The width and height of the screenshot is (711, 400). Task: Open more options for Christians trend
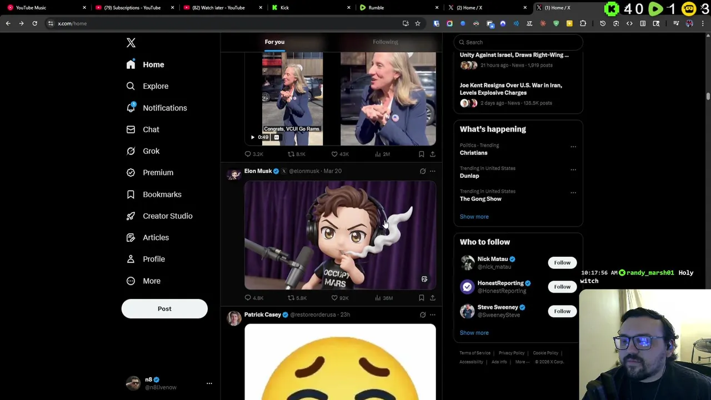[x=573, y=147]
